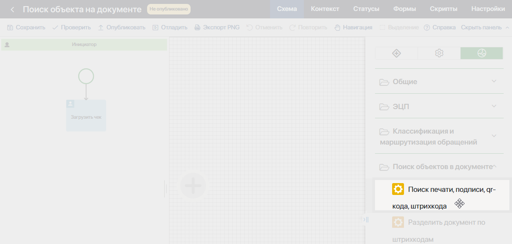Open the Скрипты tab

point(443,9)
